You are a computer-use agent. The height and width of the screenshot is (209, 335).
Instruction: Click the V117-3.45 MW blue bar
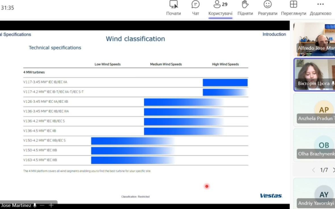coord(225,82)
